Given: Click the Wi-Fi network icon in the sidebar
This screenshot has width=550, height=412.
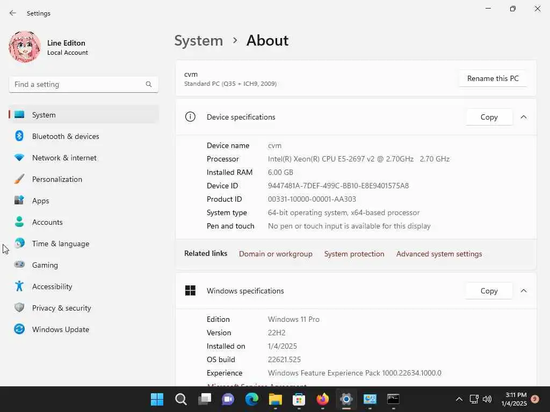Looking at the screenshot, I should click(x=19, y=158).
